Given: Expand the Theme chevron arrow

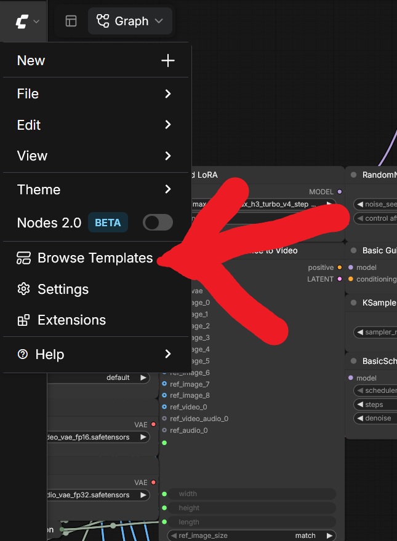Looking at the screenshot, I should (168, 189).
